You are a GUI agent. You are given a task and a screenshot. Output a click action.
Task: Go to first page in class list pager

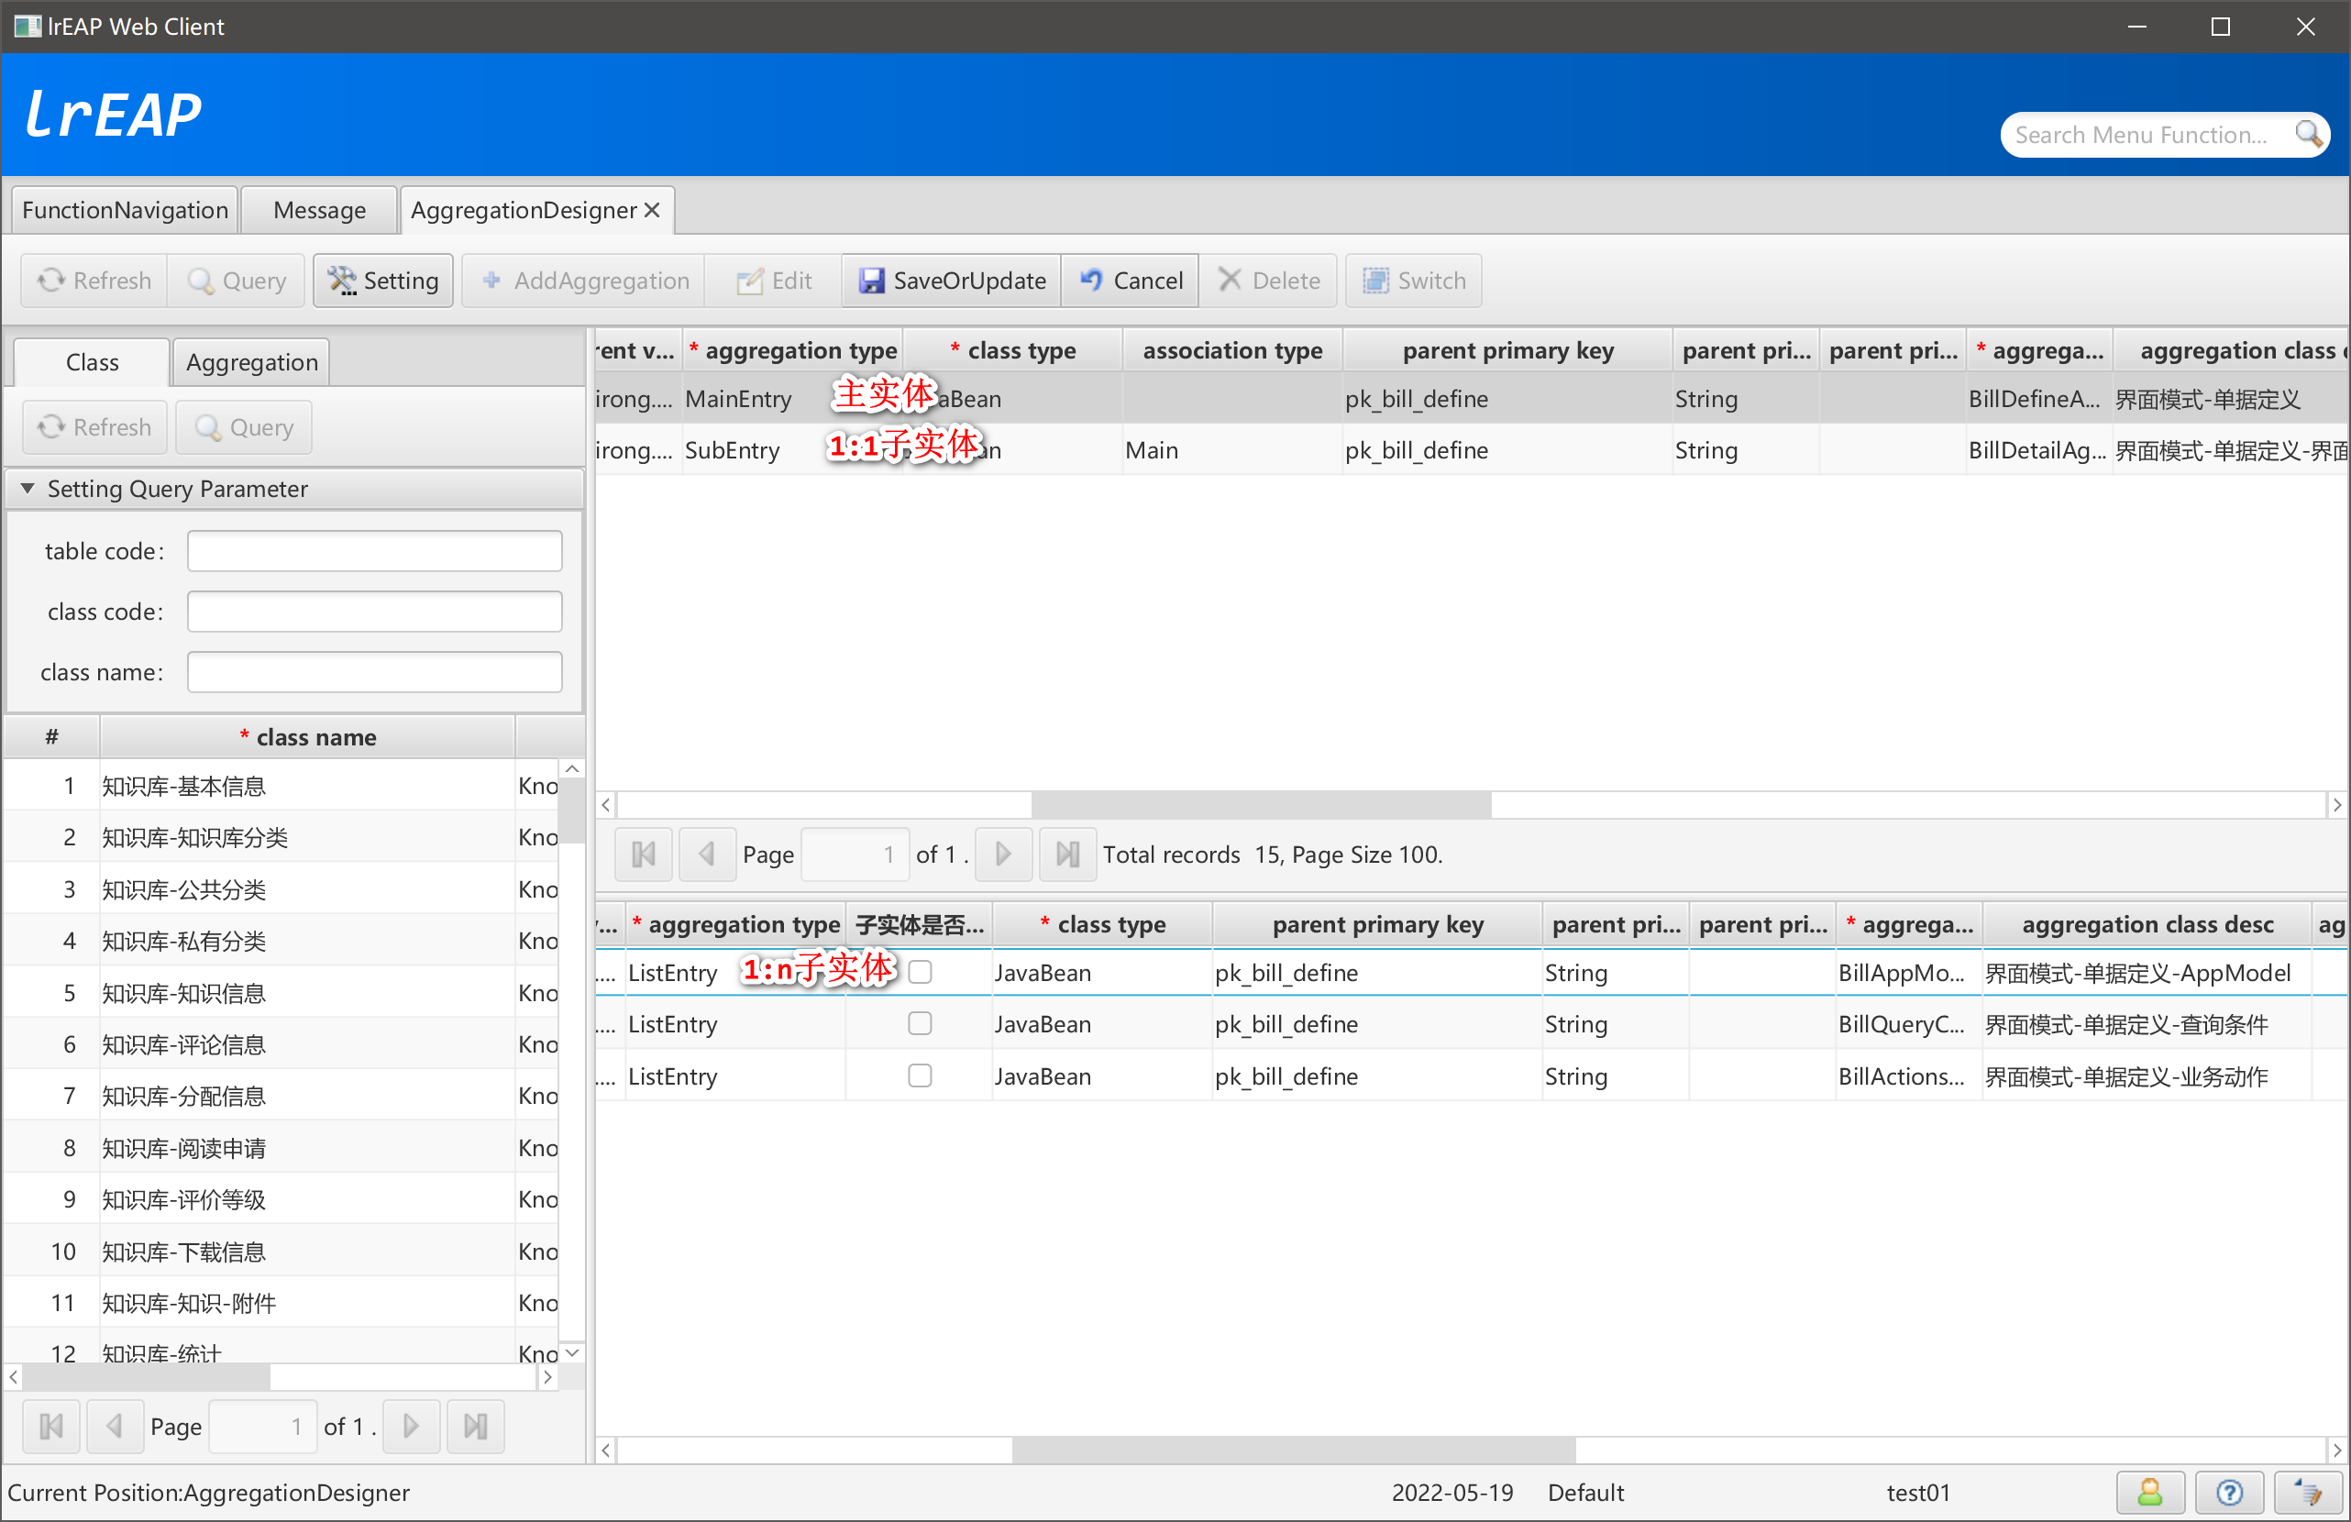pos(51,1427)
